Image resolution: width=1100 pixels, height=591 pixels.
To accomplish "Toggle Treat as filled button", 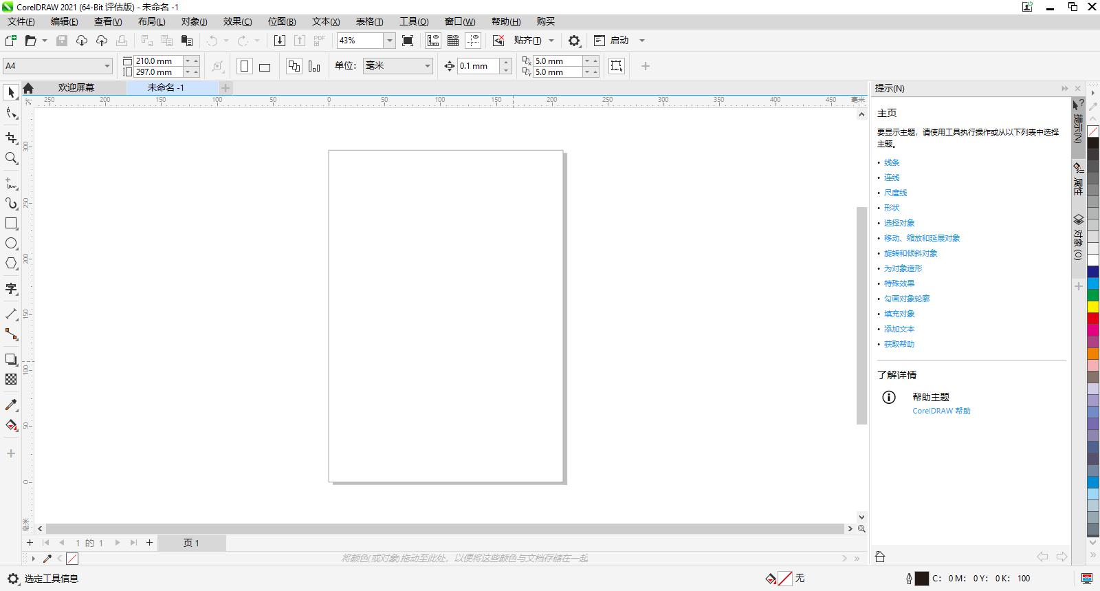I will [x=617, y=66].
